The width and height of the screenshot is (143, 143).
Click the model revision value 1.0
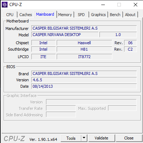(118, 35)
